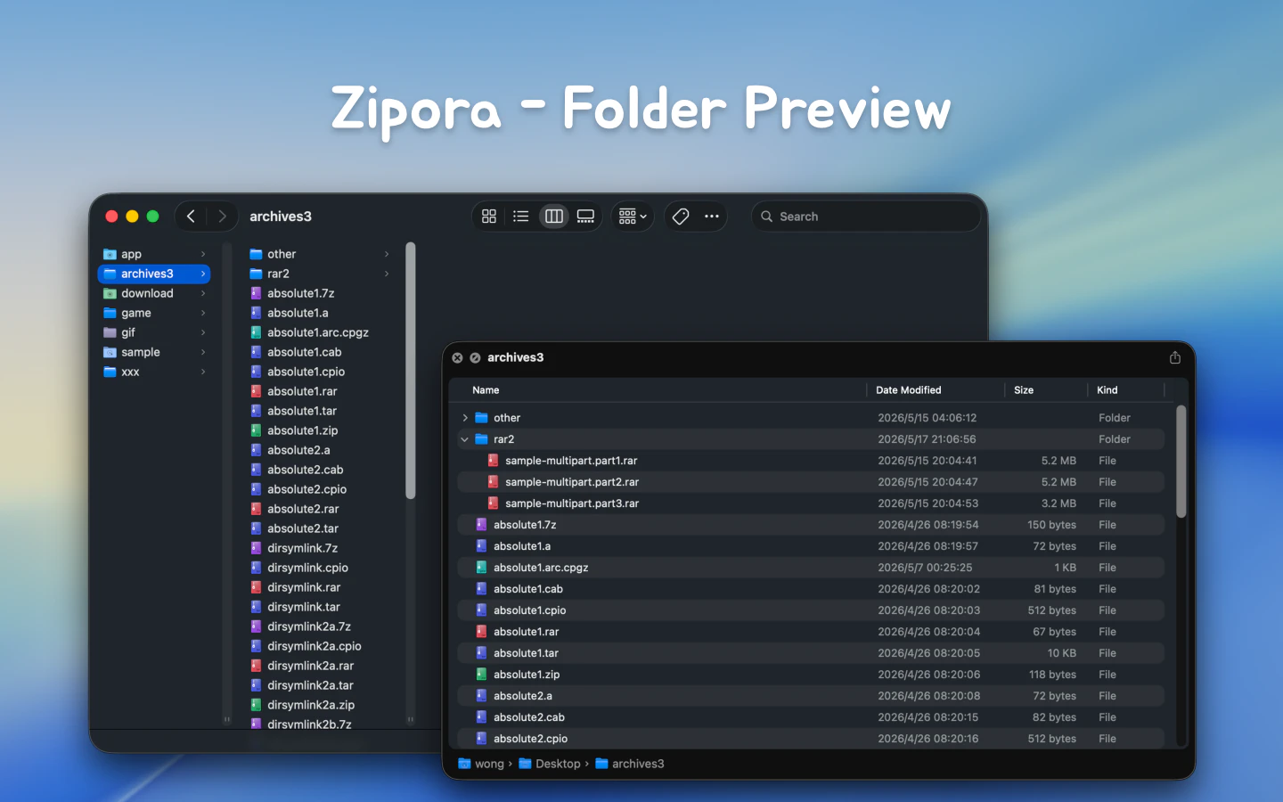Select absolute1.7z row in preview list
The width and height of the screenshot is (1283, 802).
click(811, 525)
